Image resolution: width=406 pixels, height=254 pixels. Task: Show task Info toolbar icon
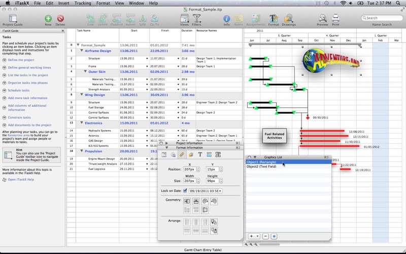[226, 18]
